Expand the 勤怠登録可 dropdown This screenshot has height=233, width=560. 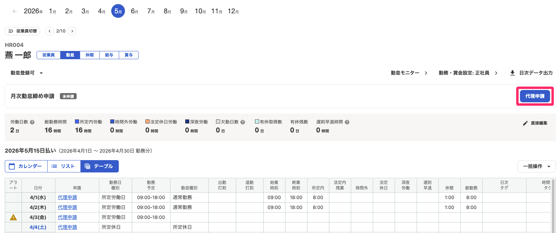click(27, 73)
